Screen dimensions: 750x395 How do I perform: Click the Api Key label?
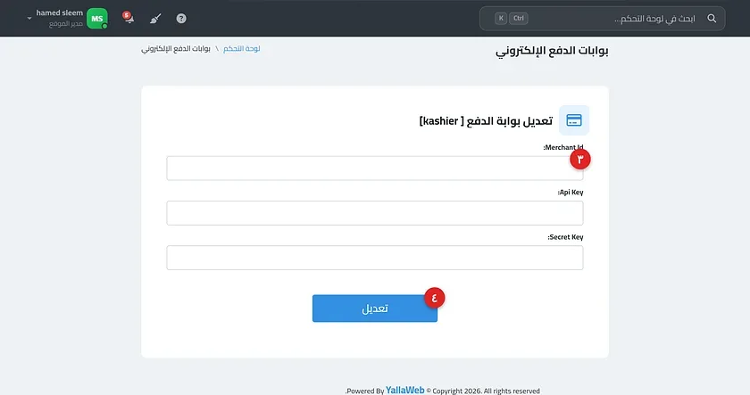pos(571,192)
